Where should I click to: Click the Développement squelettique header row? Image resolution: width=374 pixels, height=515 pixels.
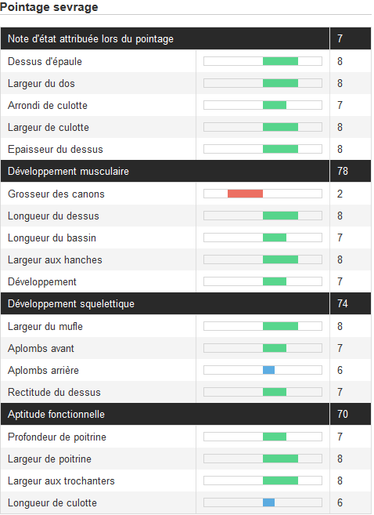click(186, 303)
